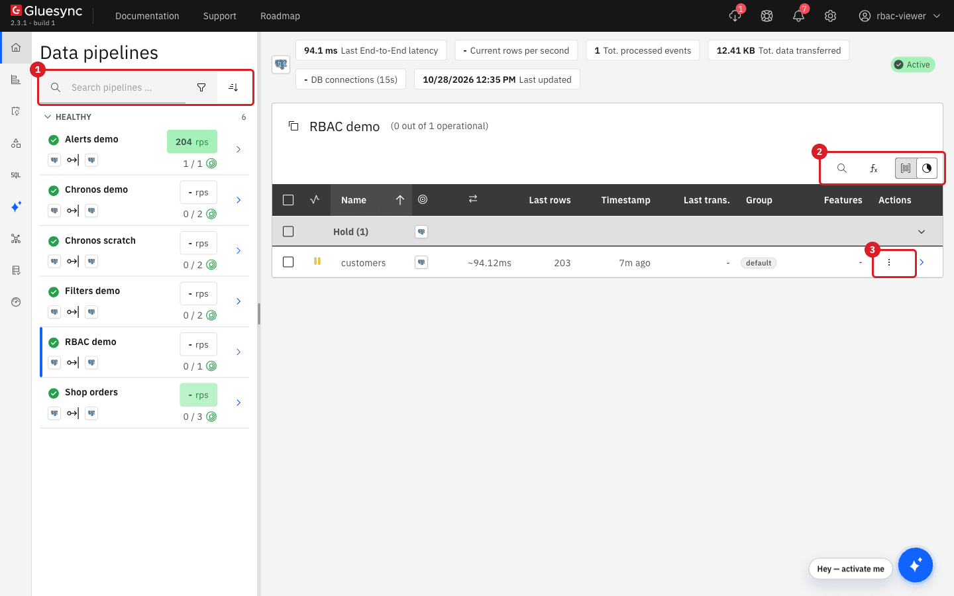Select the Chronos demo pipeline

[144, 200]
